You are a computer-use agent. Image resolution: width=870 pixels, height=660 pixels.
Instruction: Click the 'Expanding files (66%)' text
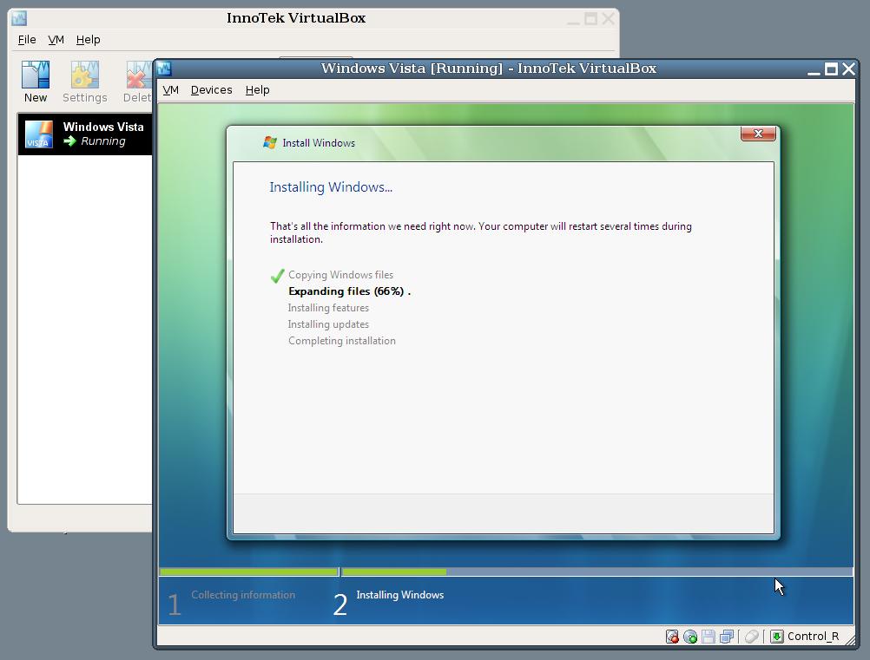pyautogui.click(x=346, y=291)
